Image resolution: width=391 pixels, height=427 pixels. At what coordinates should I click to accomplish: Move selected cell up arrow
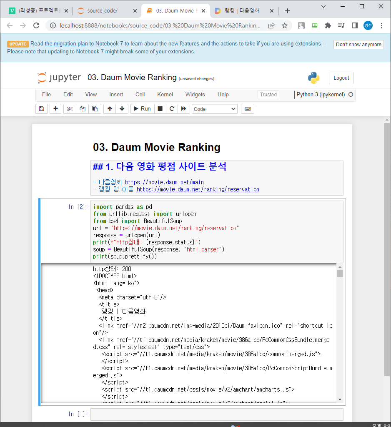pyautogui.click(x=110, y=109)
